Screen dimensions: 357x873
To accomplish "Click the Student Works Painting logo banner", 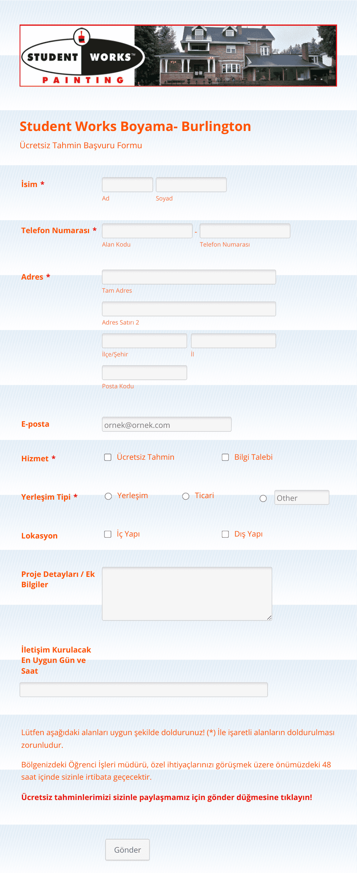I will pyautogui.click(x=178, y=56).
